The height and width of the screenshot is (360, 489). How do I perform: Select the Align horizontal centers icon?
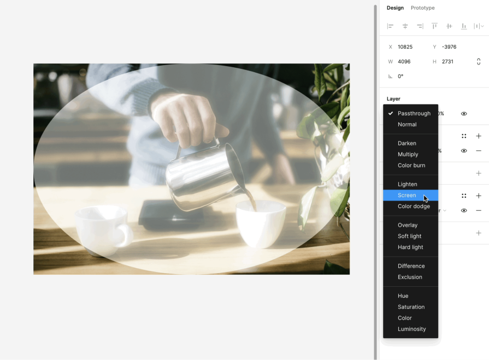(x=405, y=26)
